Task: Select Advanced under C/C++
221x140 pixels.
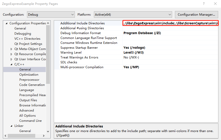Action: 26,111
